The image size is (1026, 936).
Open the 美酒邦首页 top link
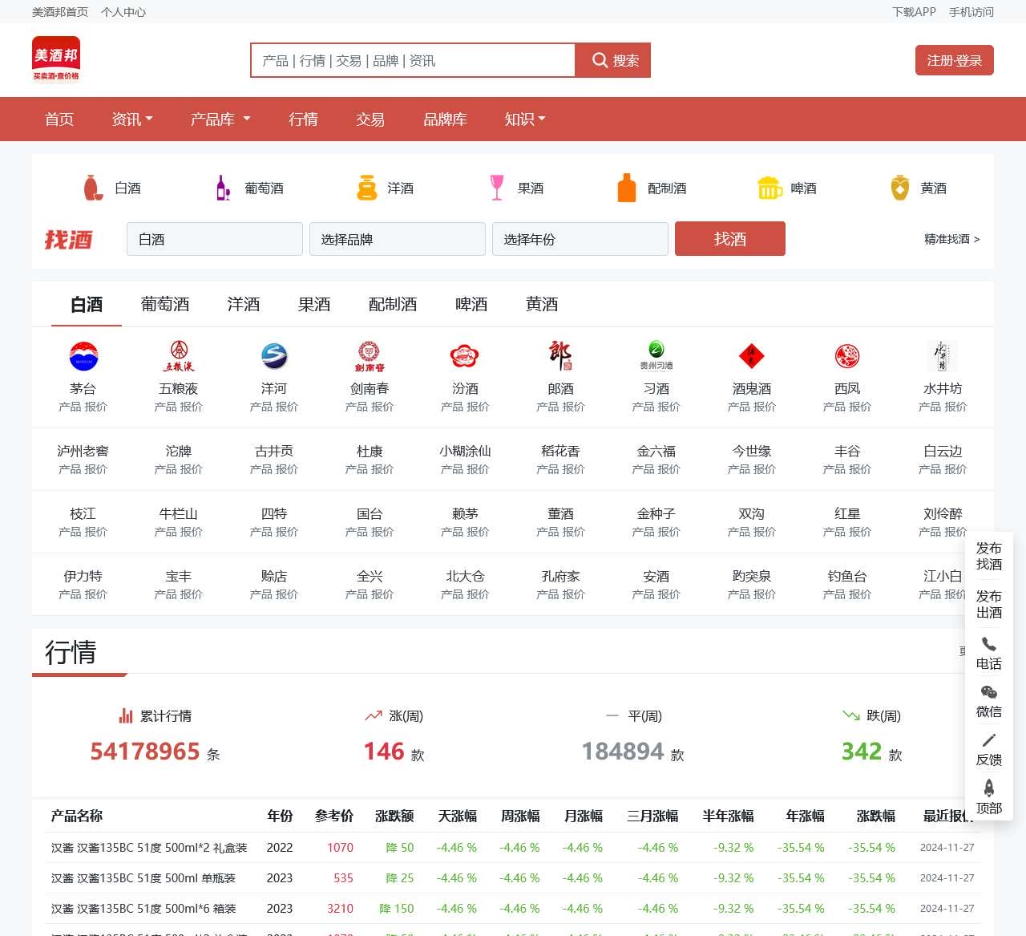60,12
